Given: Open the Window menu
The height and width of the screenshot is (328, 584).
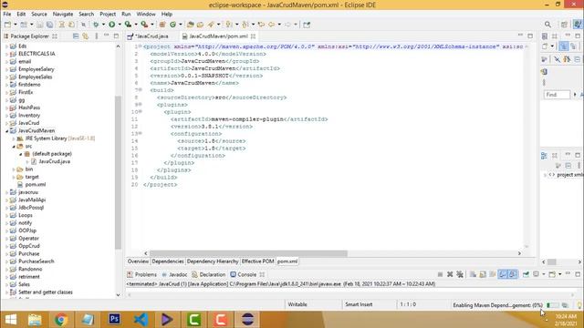Looking at the screenshot, I should pyautogui.click(x=146, y=14).
